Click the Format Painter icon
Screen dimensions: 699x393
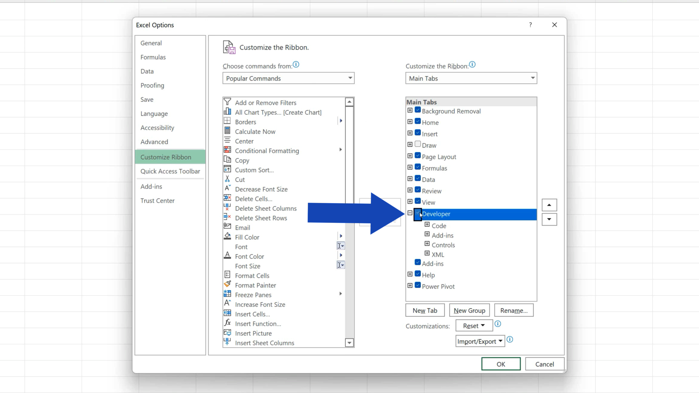pos(227,285)
